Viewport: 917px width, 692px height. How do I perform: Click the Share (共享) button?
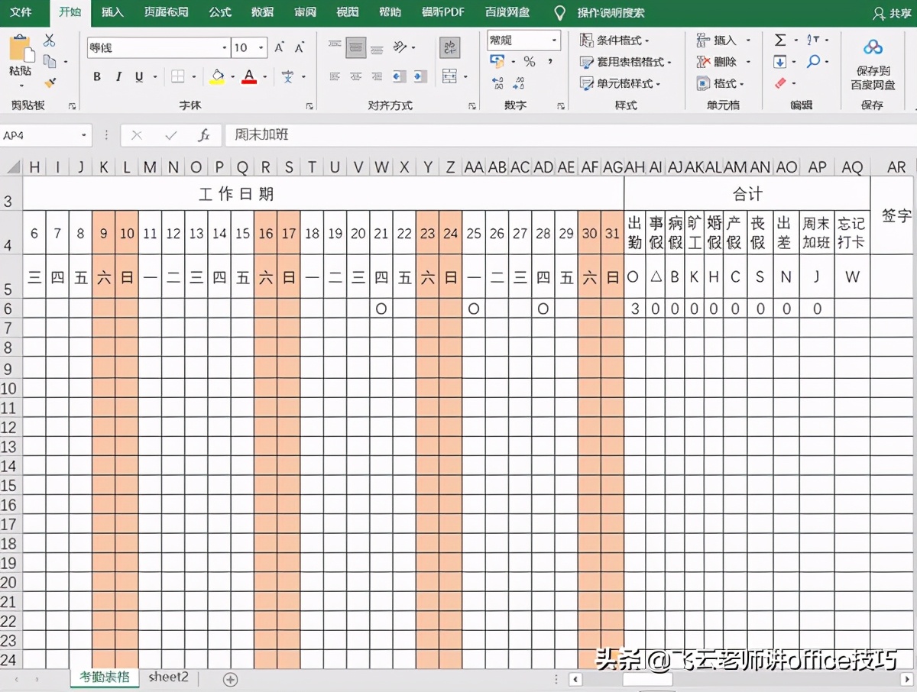[891, 13]
